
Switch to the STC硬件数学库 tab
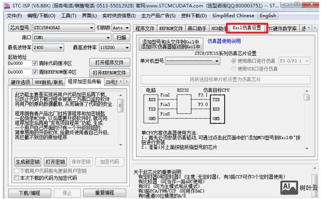click(x=283, y=29)
